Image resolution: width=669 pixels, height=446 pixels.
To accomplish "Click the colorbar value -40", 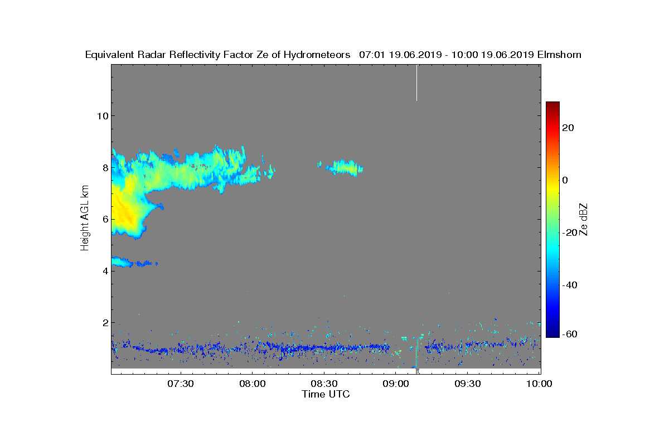I will (571, 285).
